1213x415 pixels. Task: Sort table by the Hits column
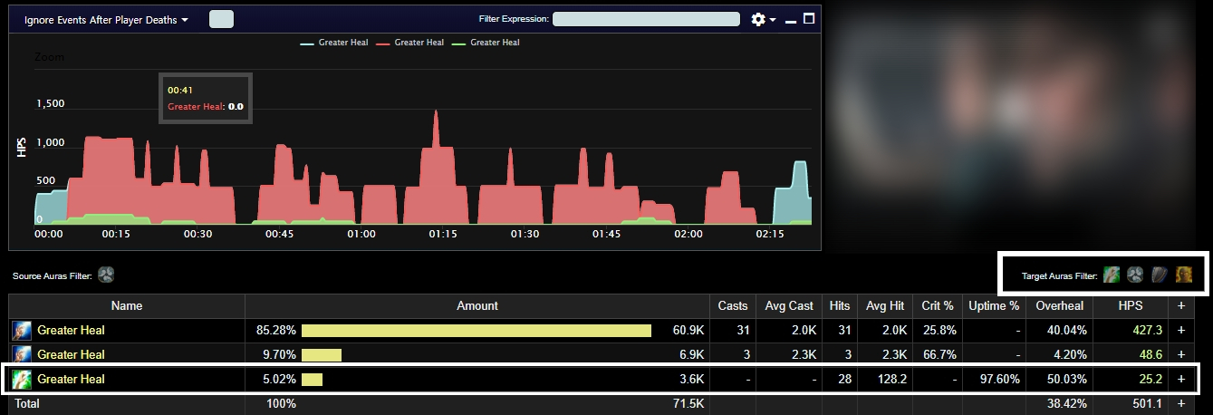tap(840, 305)
